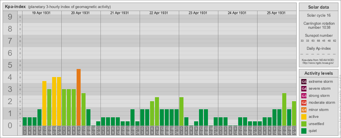This screenshot has height=138, width=341.
Task: Click the minor storm legend text
Action: (319, 110)
